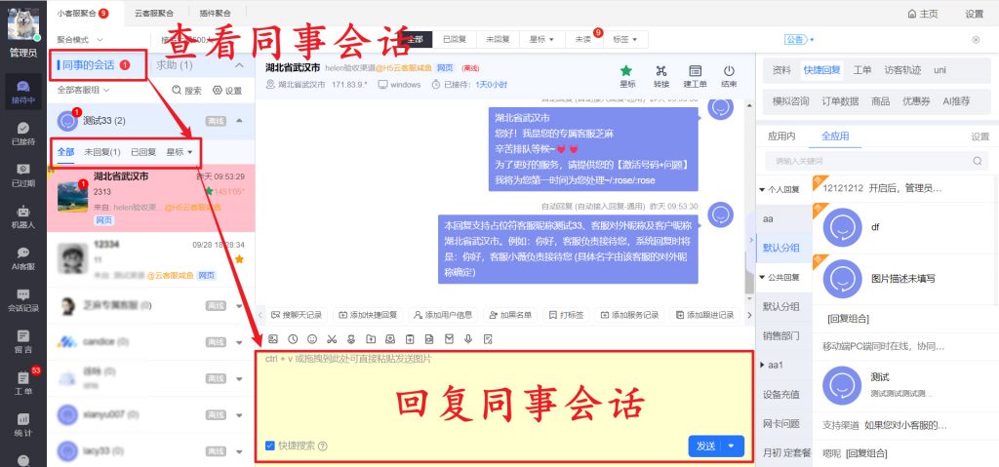Click the 快捷搜索 help question icon
This screenshot has width=999, height=467.
point(322,446)
